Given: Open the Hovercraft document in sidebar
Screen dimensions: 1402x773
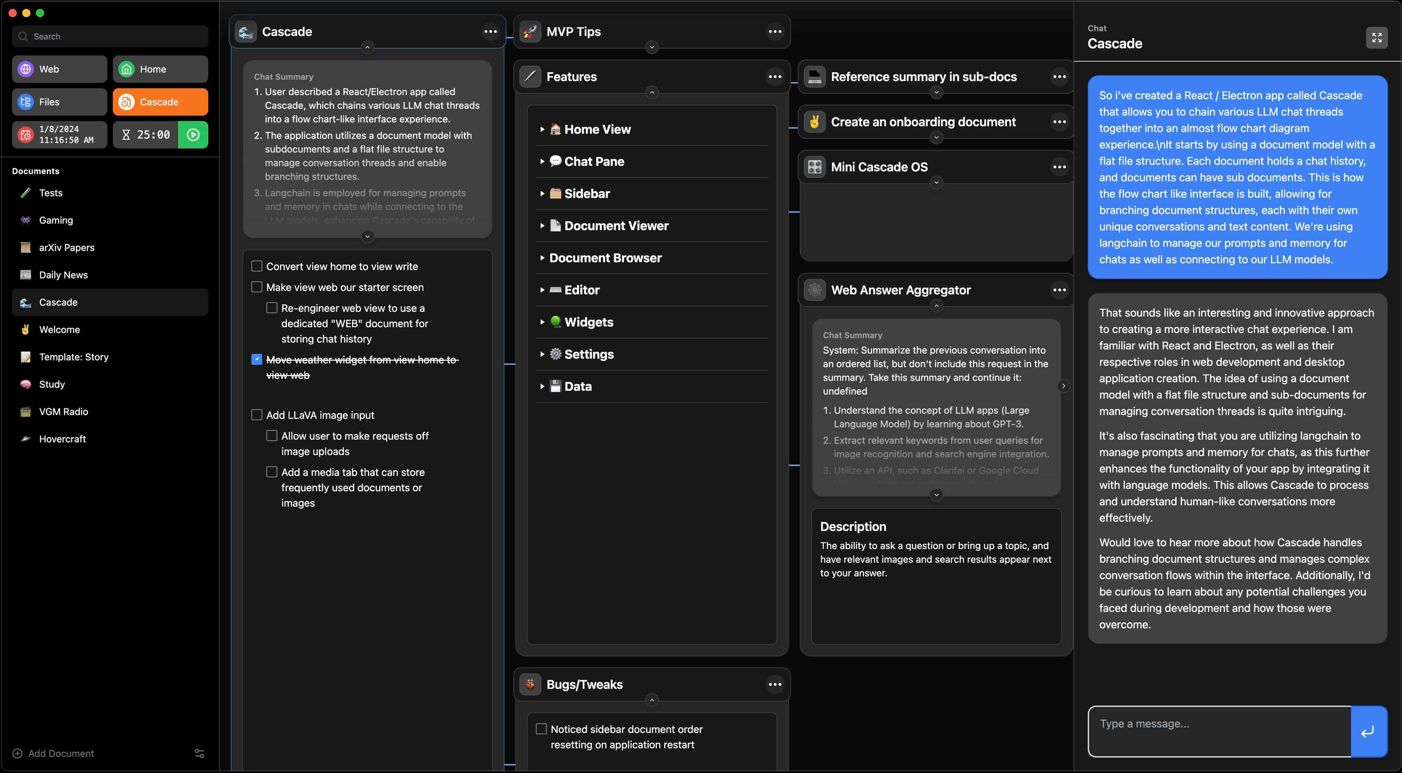Looking at the screenshot, I should click(x=62, y=439).
